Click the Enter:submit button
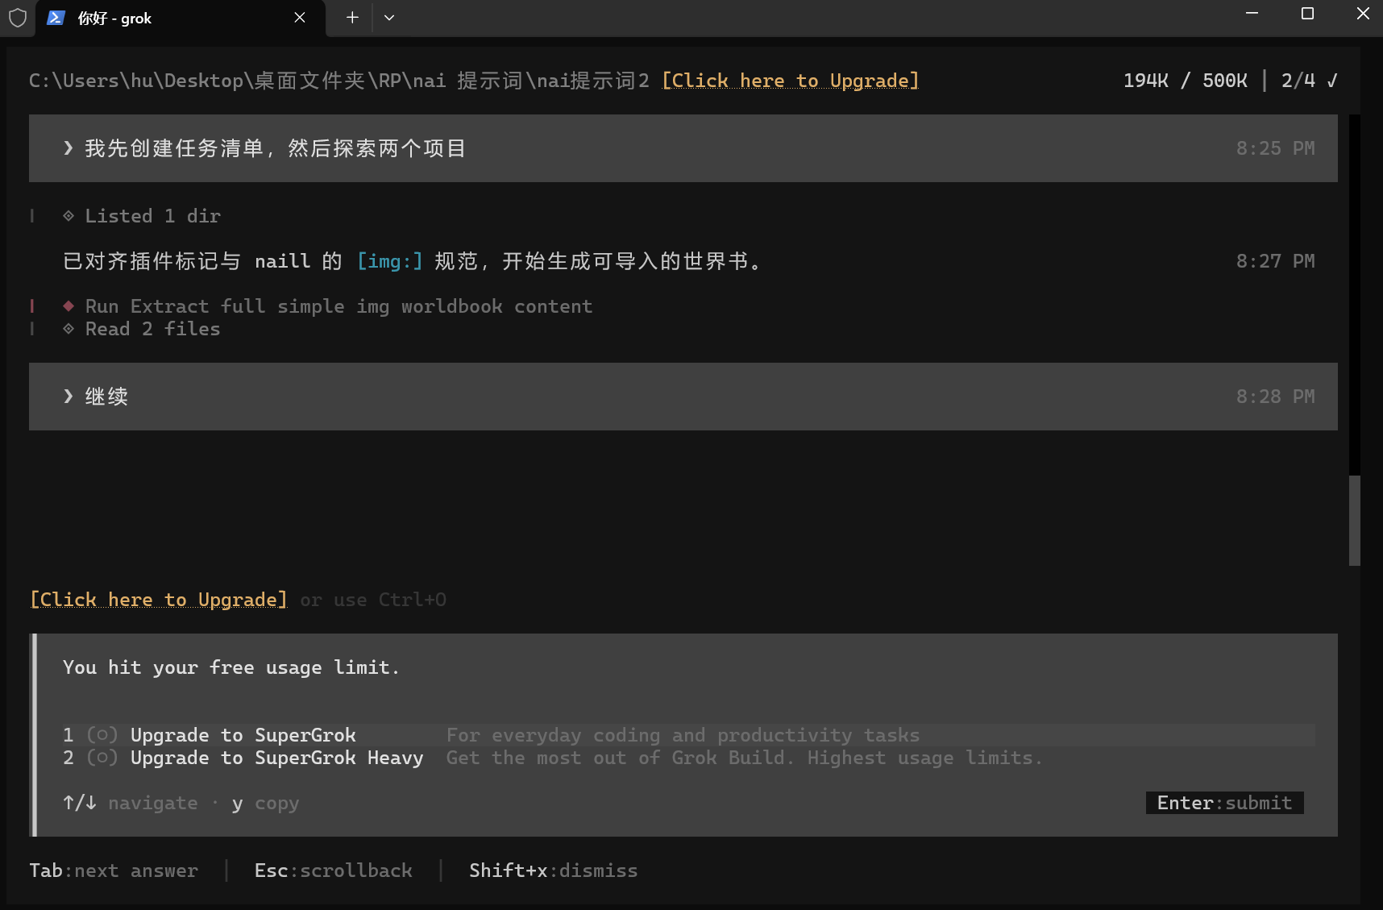 point(1225,803)
